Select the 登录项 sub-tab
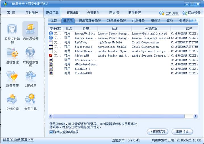The height and width of the screenshot is (144, 204). pos(68,20)
